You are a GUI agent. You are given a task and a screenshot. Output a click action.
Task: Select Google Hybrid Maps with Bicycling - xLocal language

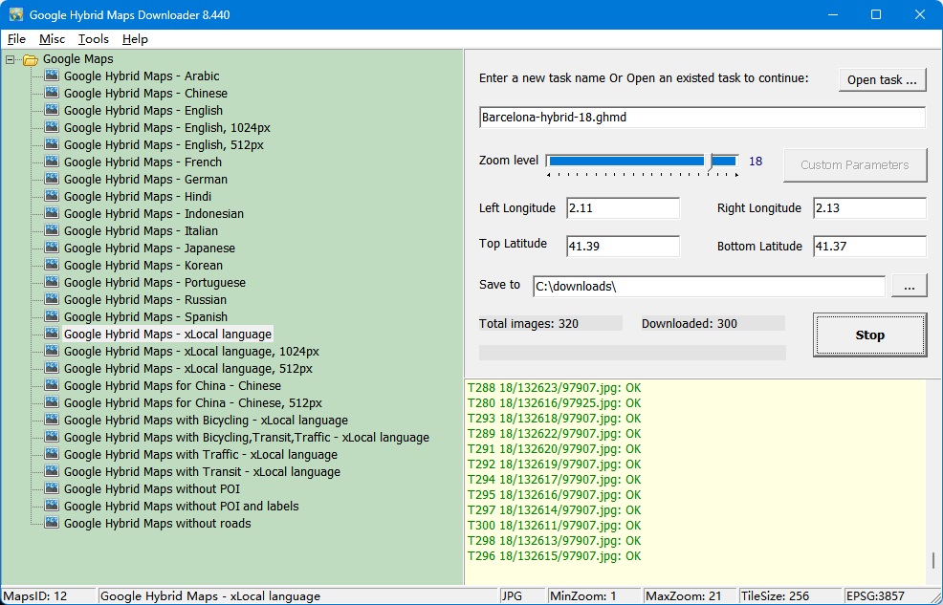pyautogui.click(x=206, y=420)
